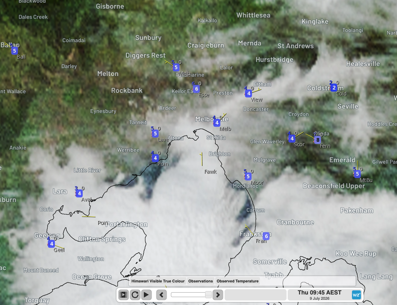Click the film strip animation icon
Viewport: 397px width, 305px height.
coord(124,294)
